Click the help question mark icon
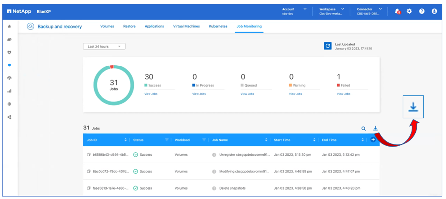 point(422,11)
